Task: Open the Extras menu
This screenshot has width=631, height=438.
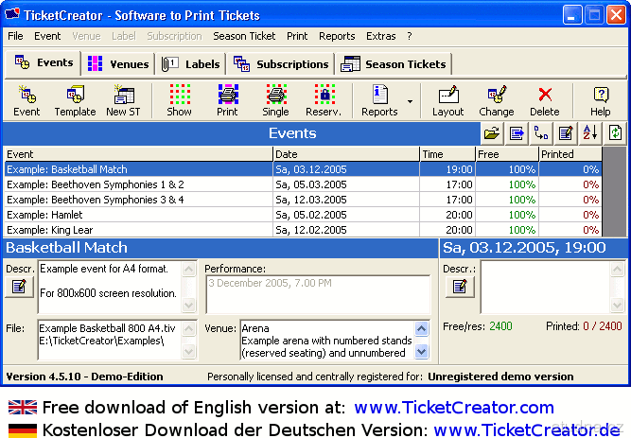Action: (381, 36)
